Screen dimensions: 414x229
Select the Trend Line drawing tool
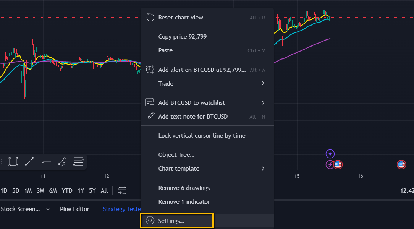click(29, 161)
